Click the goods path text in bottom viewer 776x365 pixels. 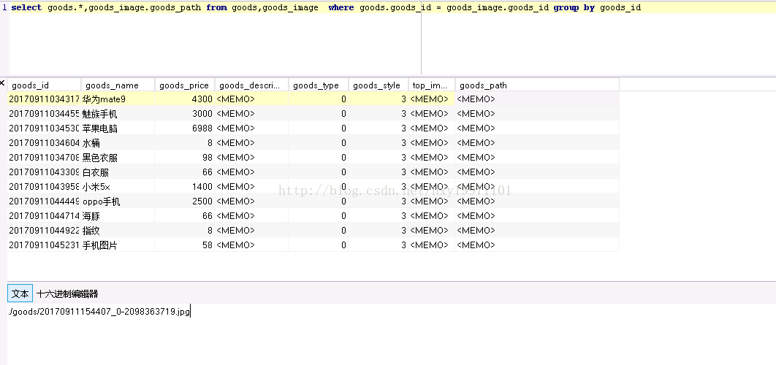(x=99, y=312)
